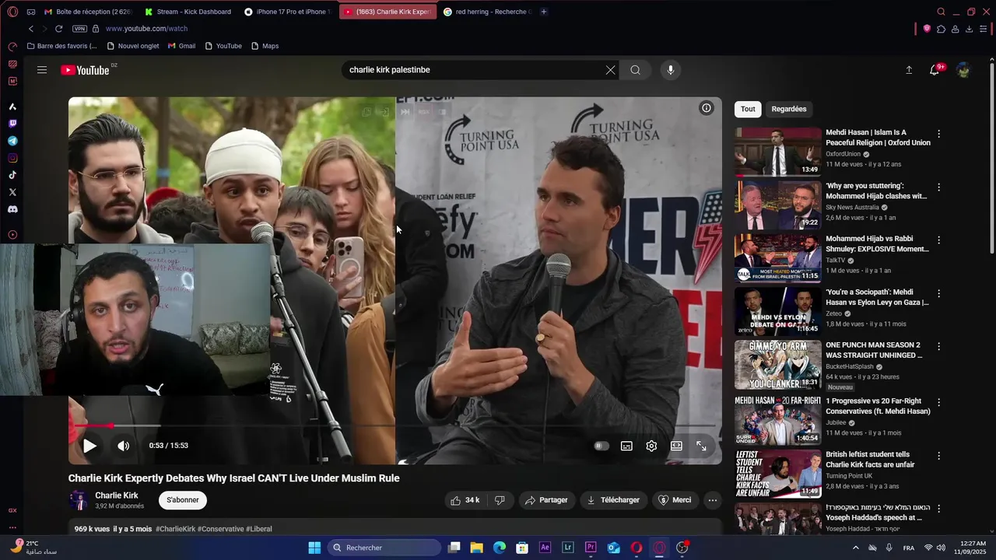Viewport: 996px width, 560px height.
Task: Enter fullscreen mode in the player
Action: [701, 446]
